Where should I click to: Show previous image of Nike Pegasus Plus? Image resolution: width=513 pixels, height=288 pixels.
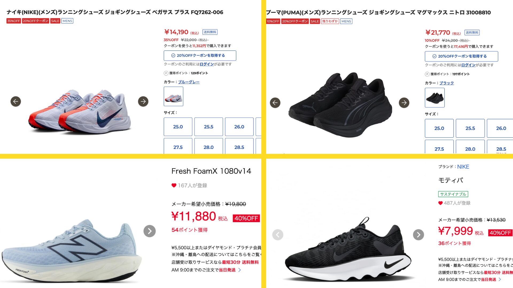pos(16,101)
